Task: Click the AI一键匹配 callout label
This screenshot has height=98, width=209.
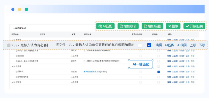Action: point(141,64)
